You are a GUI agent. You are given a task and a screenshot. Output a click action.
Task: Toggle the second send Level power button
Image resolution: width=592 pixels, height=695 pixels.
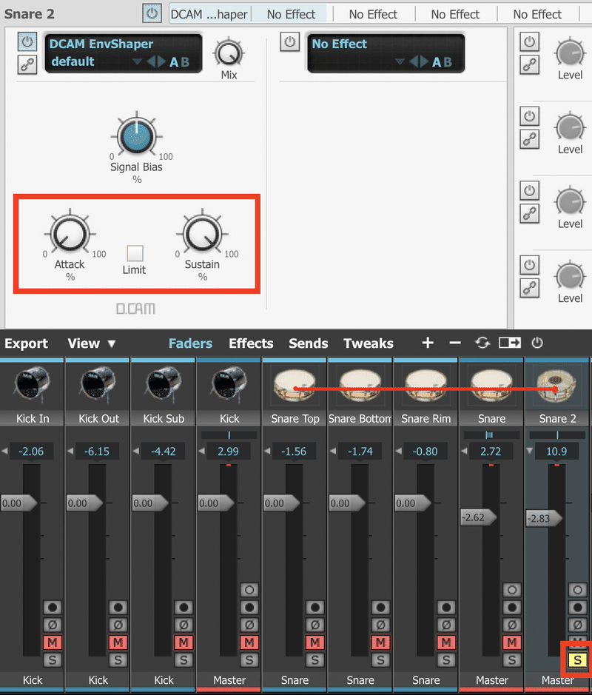[x=529, y=116]
